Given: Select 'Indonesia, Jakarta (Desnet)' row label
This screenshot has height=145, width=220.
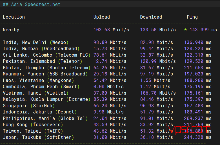Looking at the screenshot, I should pos(40,112).
